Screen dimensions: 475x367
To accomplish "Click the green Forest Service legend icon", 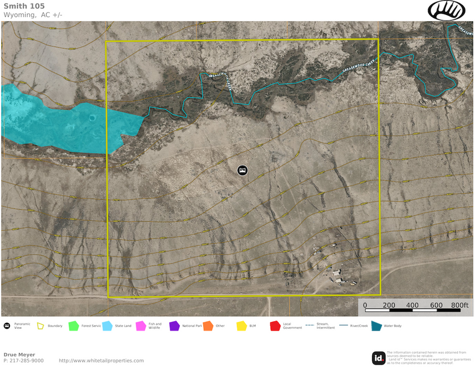I will pos(73,325).
